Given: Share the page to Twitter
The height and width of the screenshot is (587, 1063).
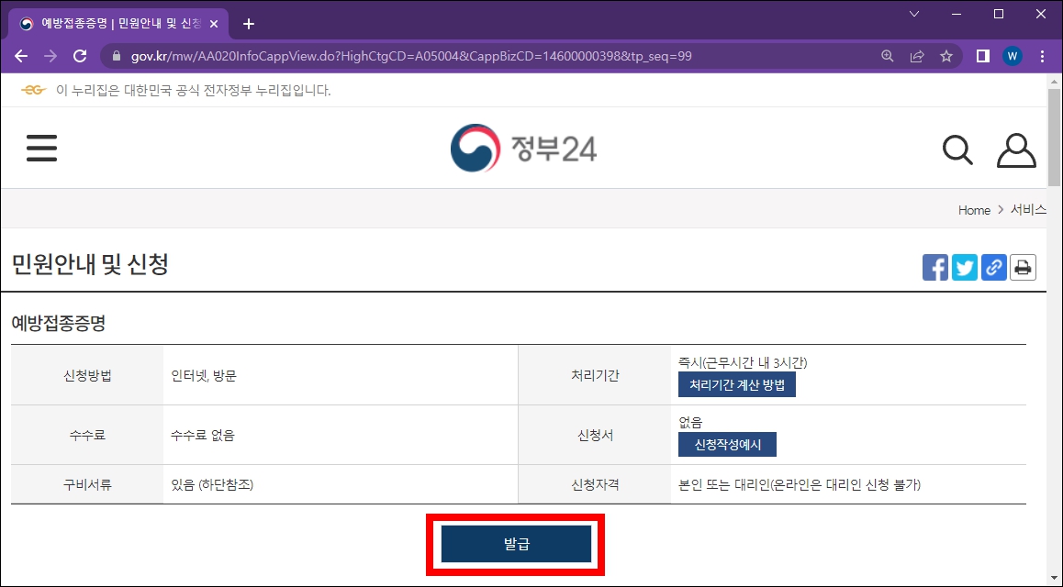Looking at the screenshot, I should (964, 267).
